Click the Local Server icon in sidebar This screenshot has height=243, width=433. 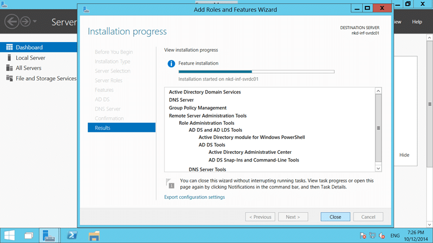point(9,58)
